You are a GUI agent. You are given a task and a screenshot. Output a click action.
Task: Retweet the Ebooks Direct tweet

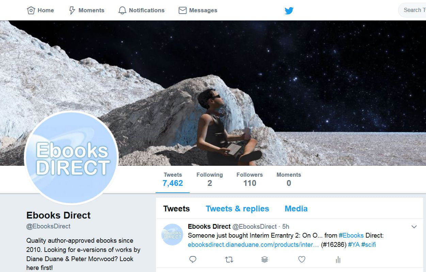(x=229, y=260)
